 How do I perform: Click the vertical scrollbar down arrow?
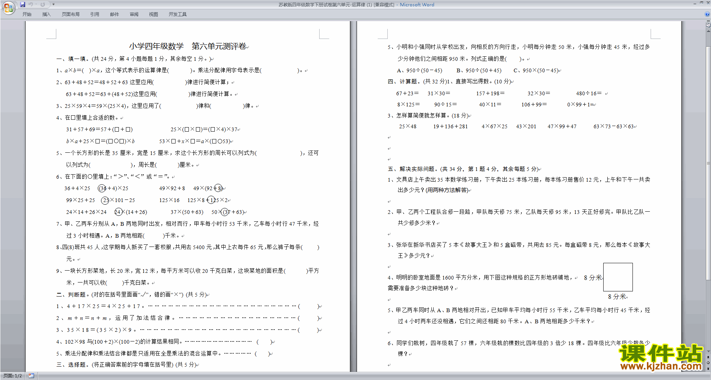(708, 351)
